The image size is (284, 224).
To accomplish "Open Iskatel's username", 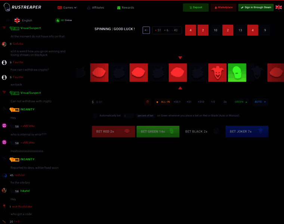I will click(x=25, y=191).
